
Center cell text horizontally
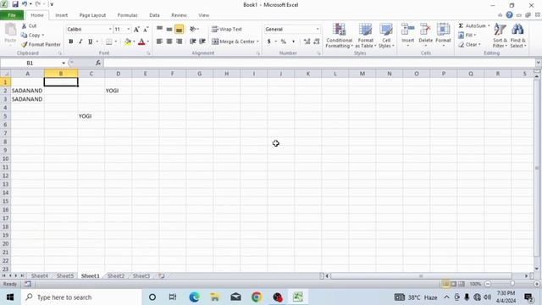[169, 42]
